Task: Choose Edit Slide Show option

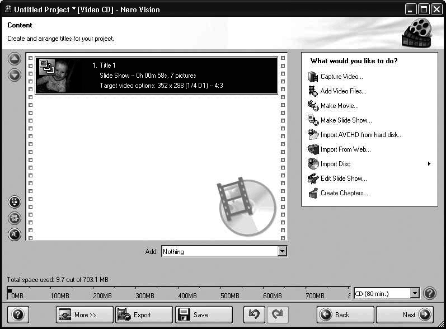Action: [x=344, y=178]
